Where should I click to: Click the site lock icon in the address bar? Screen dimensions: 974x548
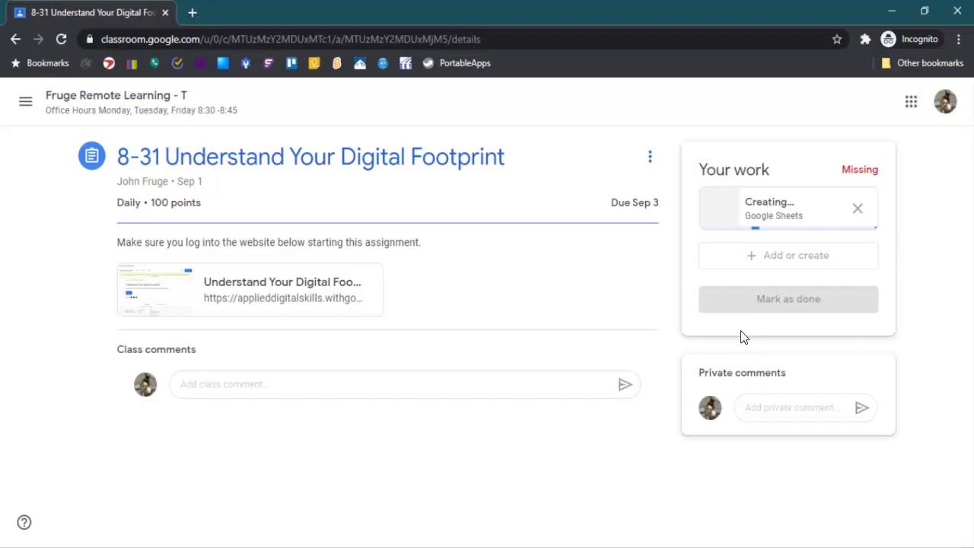click(x=90, y=39)
